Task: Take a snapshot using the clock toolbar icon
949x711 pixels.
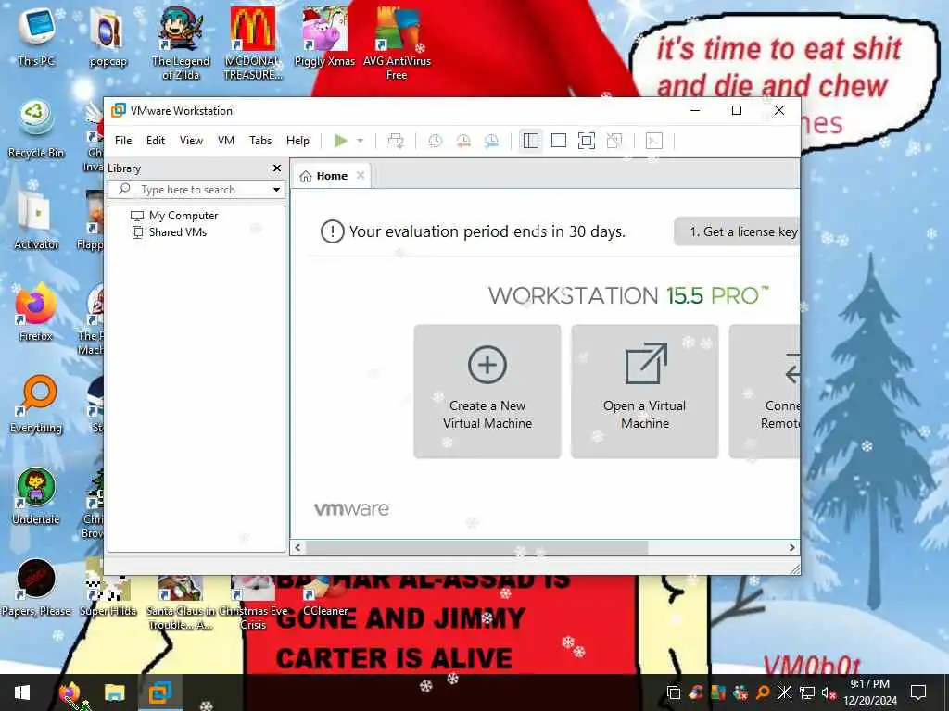Action: click(436, 141)
